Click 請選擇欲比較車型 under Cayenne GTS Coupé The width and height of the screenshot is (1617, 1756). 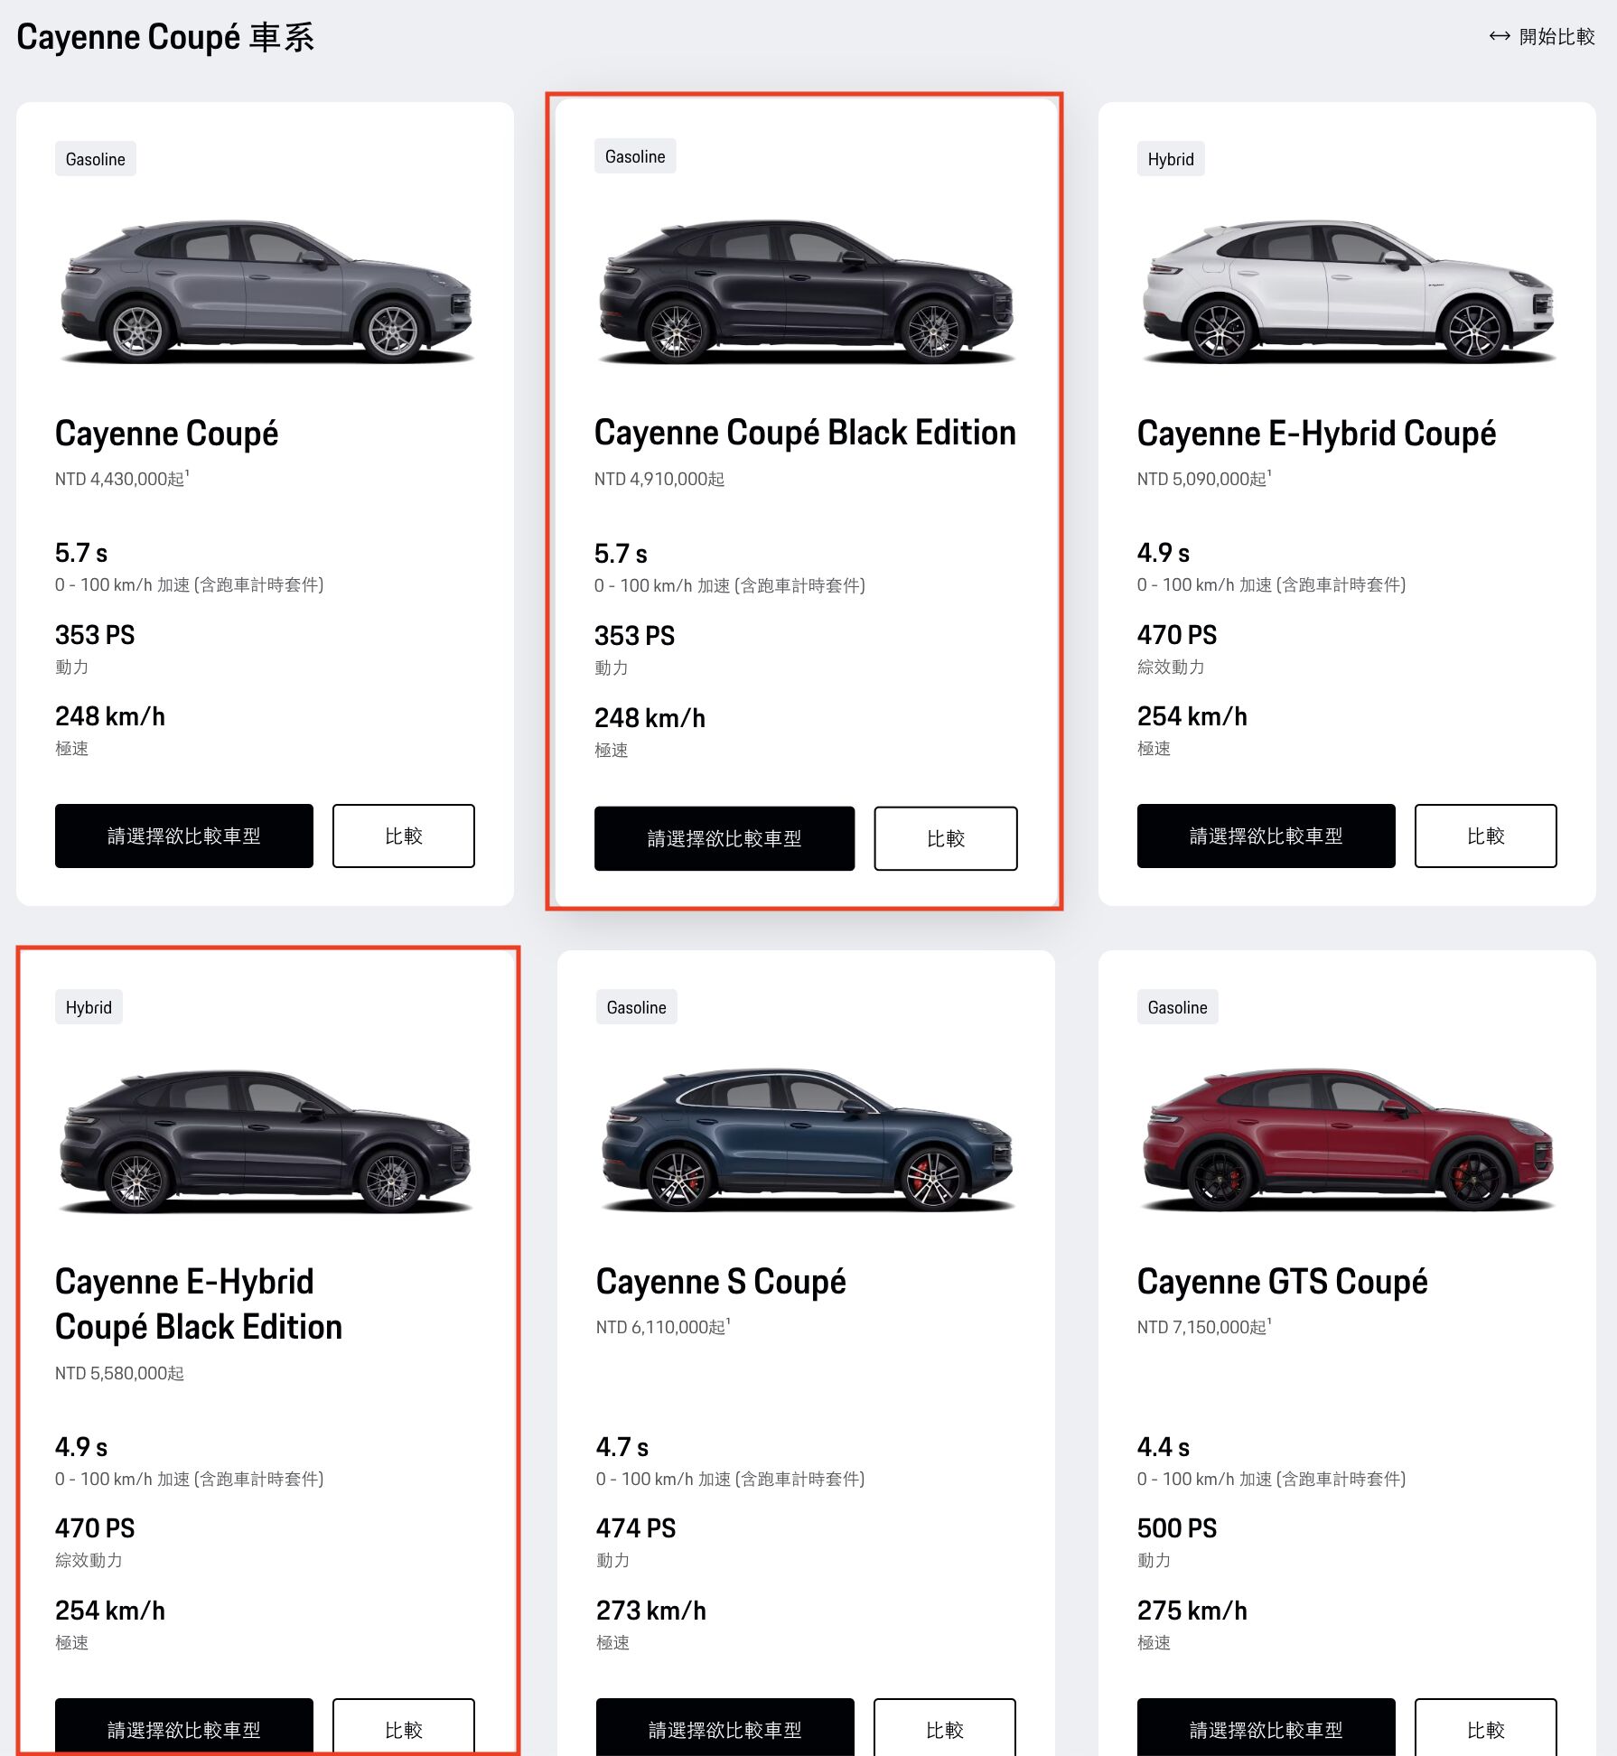click(x=1266, y=1729)
